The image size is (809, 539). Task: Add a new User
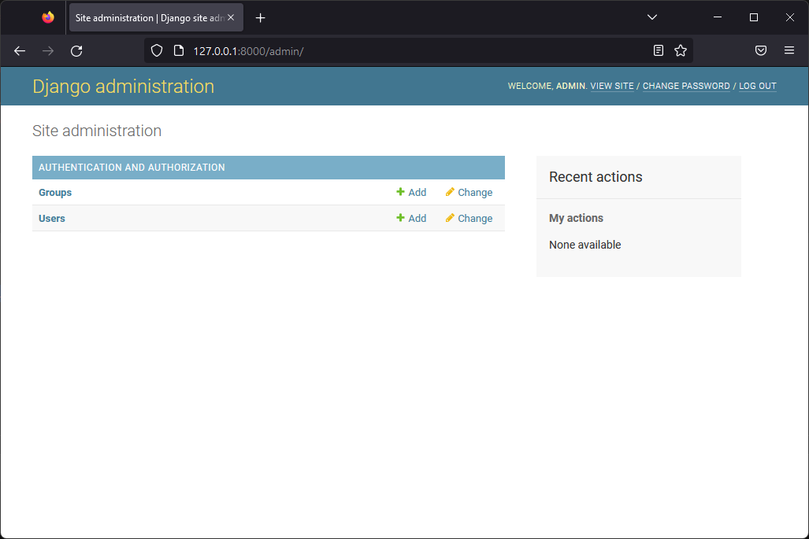point(411,219)
